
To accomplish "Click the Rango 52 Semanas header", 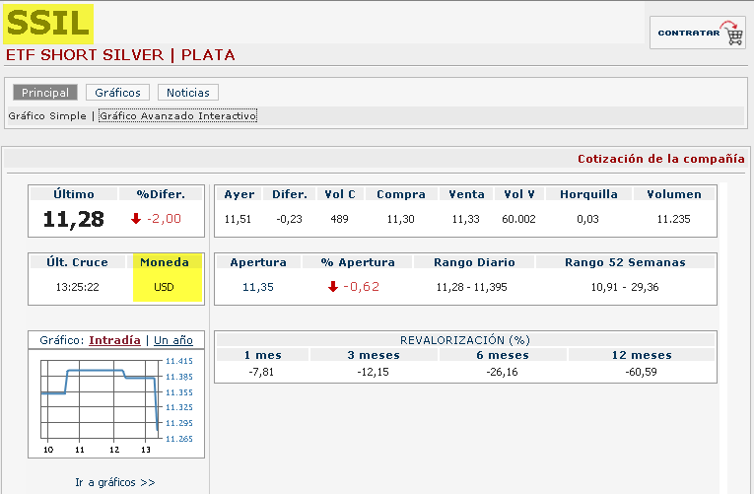I will [625, 262].
